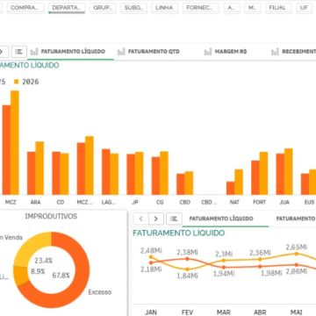Viewport: 316px width, 316px height.
Task: Open the lower chart container list menu icon
Action: pos(174,219)
